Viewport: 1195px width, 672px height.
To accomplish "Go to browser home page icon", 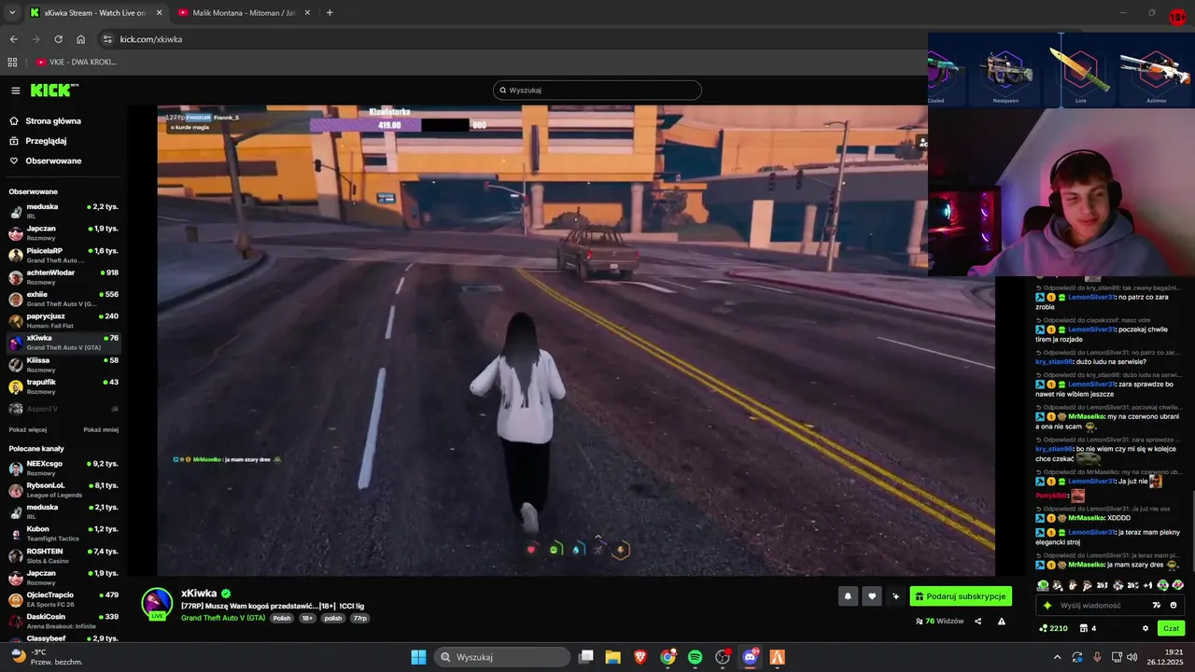I will click(81, 39).
